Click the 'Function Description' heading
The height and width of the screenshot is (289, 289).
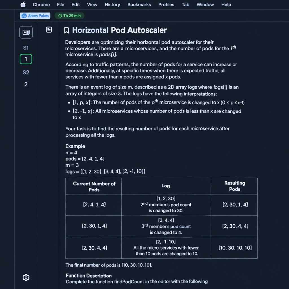pyautogui.click(x=89, y=275)
